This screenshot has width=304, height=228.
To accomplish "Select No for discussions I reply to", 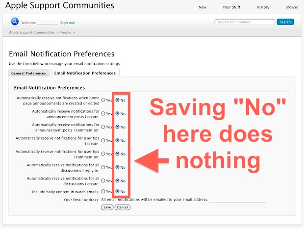I will click(x=117, y=167).
